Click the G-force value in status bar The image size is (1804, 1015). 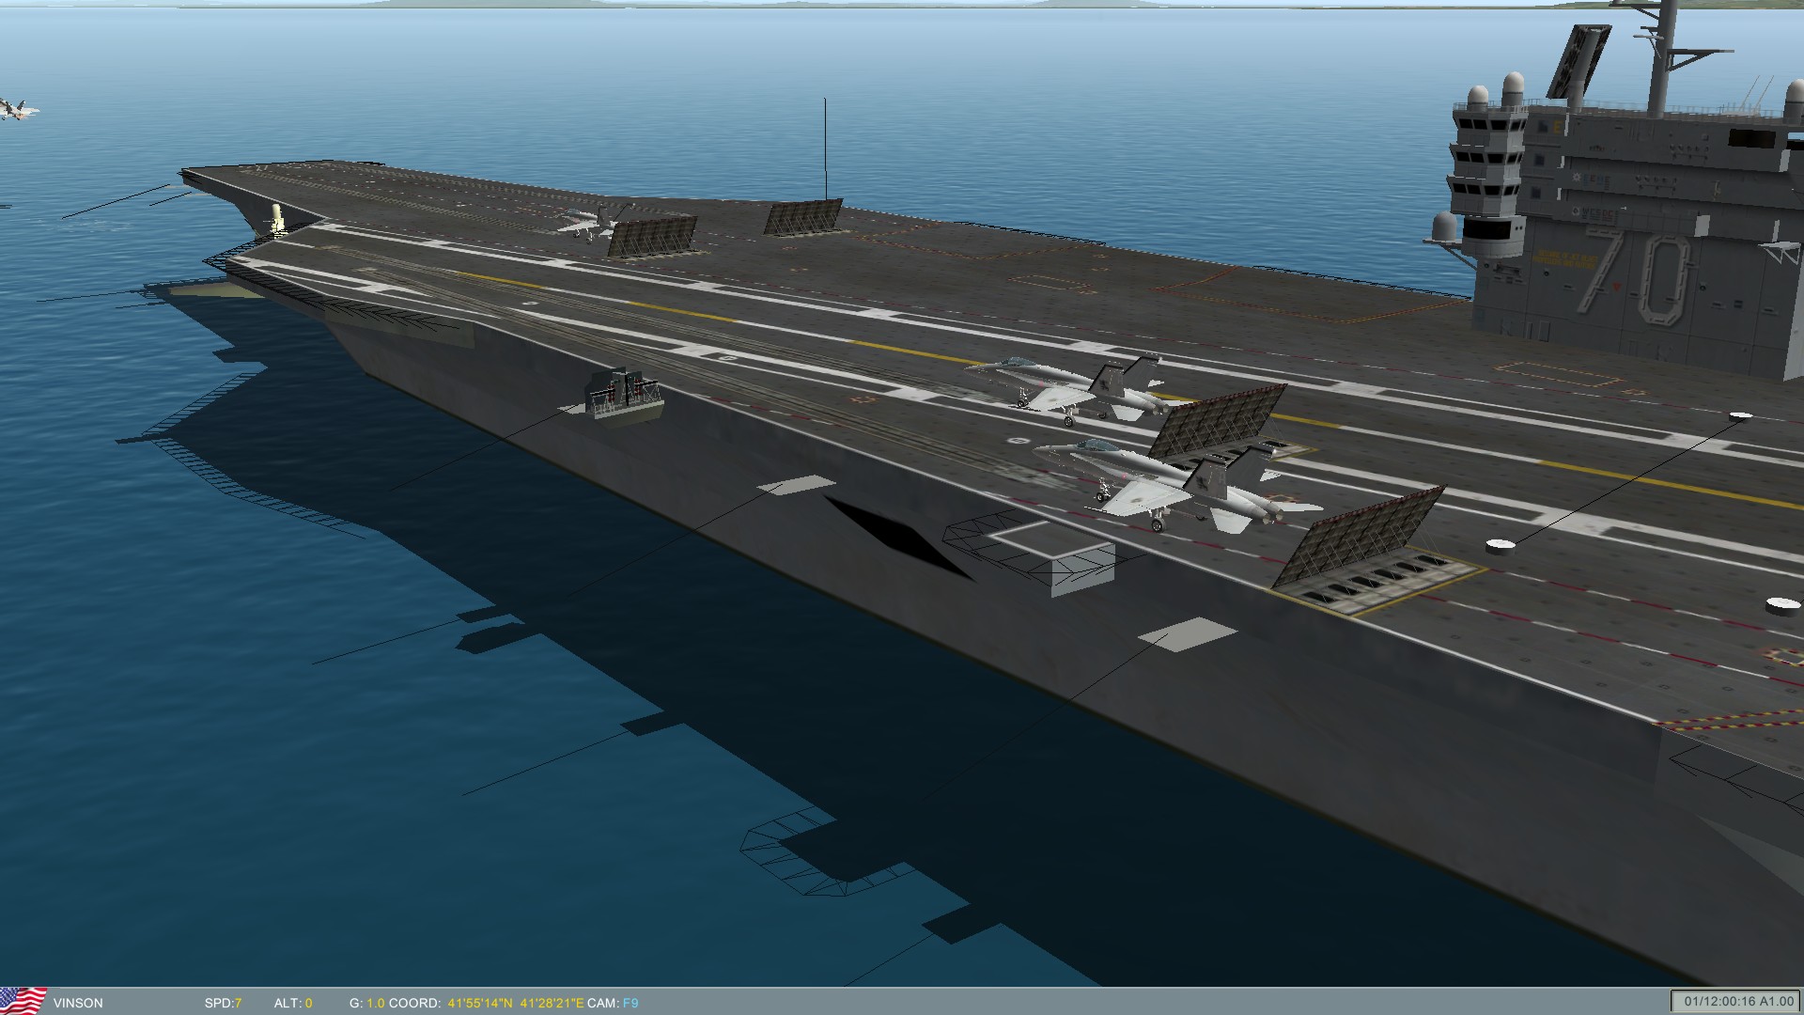pyautogui.click(x=375, y=1003)
